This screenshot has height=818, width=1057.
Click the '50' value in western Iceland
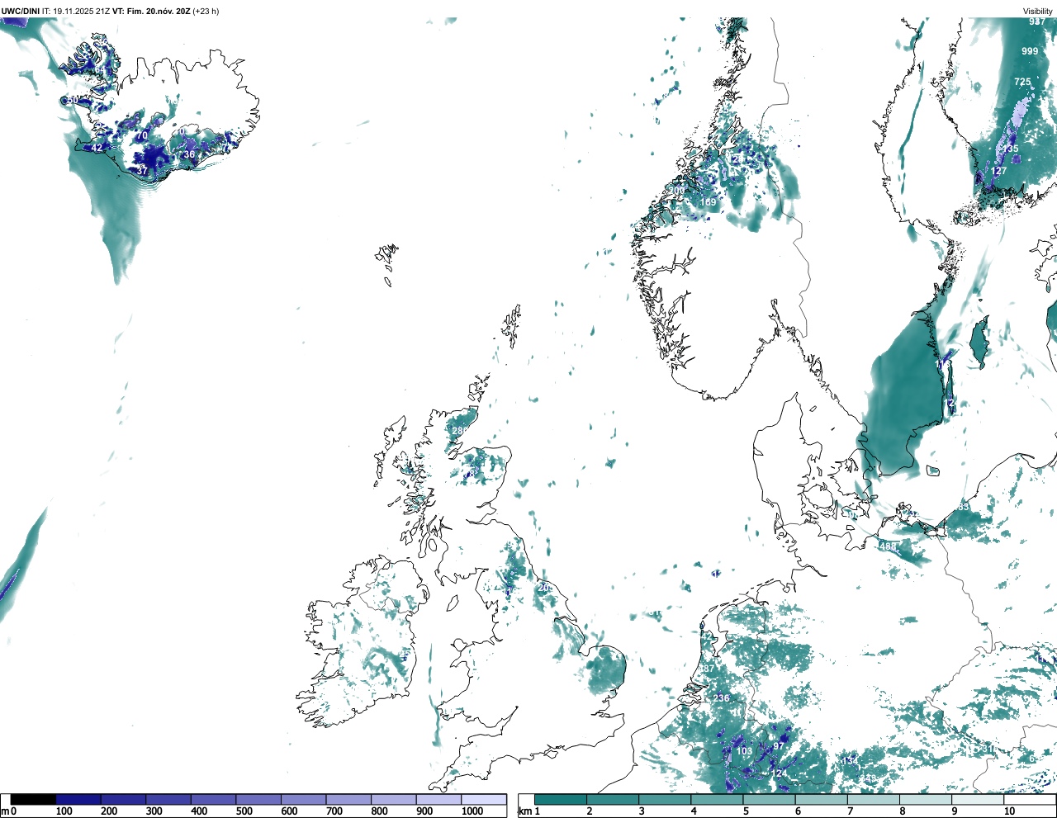(73, 100)
